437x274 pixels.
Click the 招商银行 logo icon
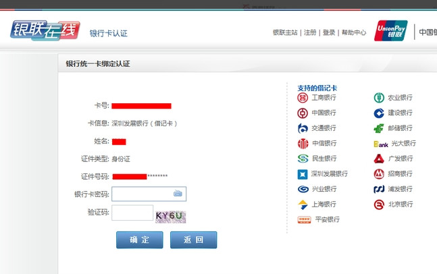[x=379, y=174]
